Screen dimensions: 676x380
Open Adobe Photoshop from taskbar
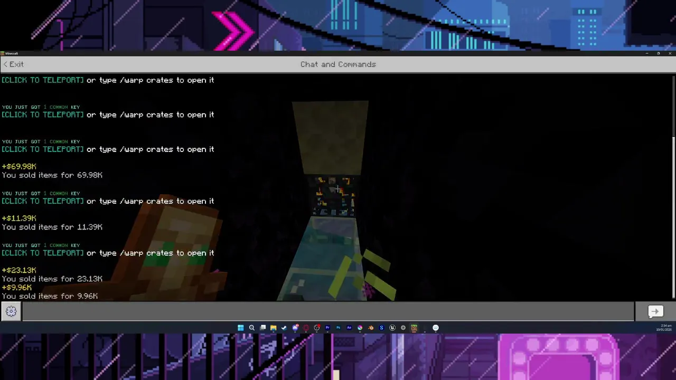pyautogui.click(x=339, y=328)
